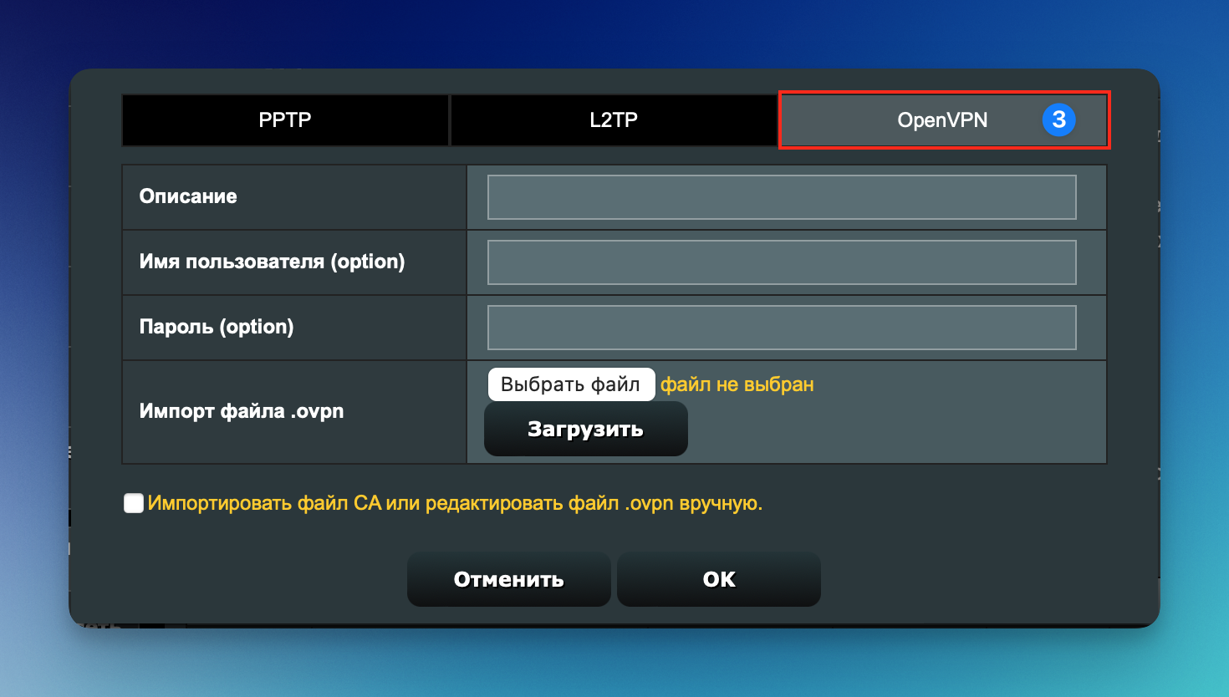
Task: Open the Выбрать файл file chooser
Action: [571, 384]
